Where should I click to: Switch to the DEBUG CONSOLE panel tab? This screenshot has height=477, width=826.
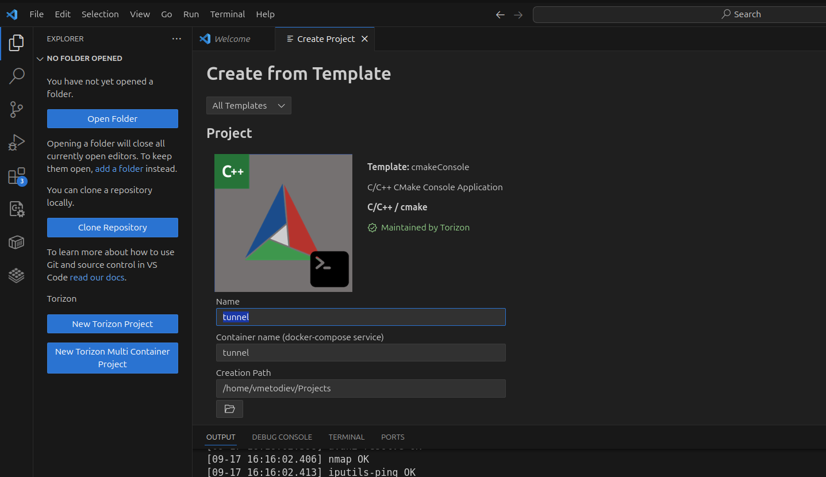(282, 437)
